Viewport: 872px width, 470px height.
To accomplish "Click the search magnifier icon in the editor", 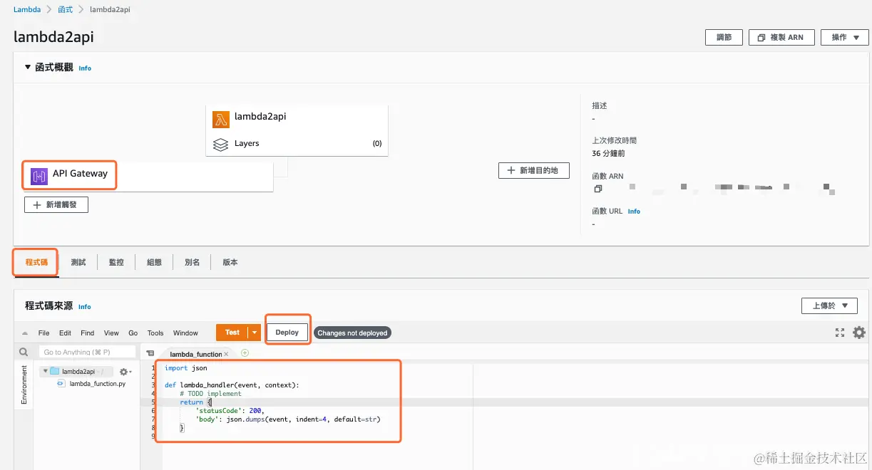I will click(x=24, y=352).
